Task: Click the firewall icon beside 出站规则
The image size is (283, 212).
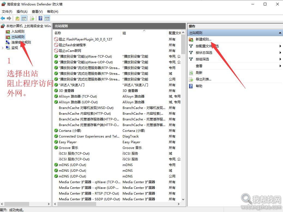Action: coord(8,37)
